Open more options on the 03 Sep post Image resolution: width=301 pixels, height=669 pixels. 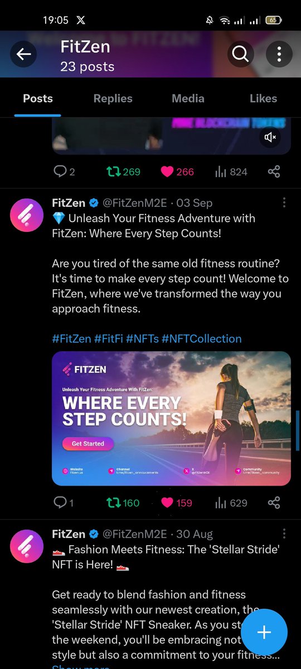coord(284,202)
